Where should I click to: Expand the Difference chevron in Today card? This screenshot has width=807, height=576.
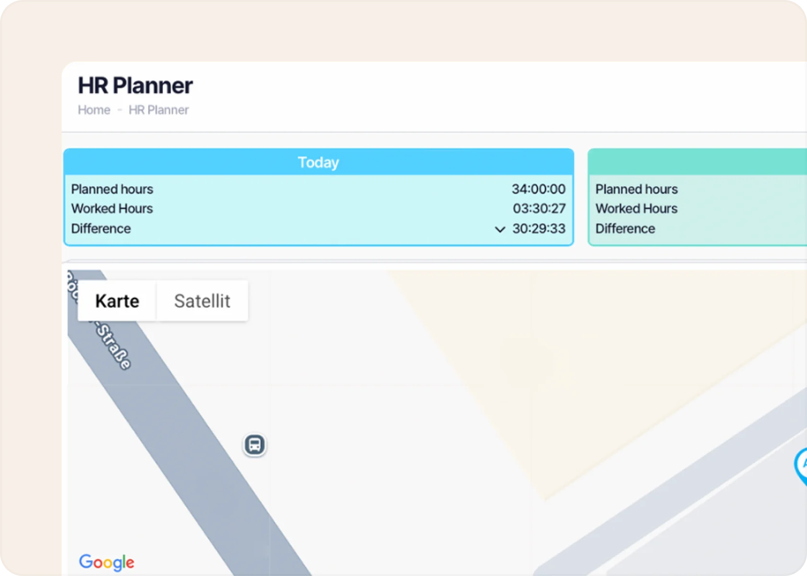(x=500, y=229)
